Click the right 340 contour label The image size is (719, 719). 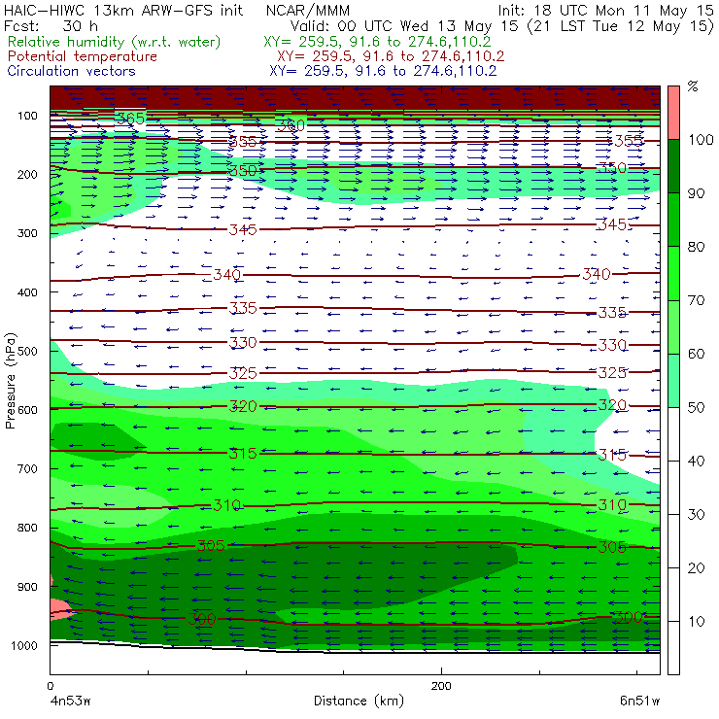597,274
